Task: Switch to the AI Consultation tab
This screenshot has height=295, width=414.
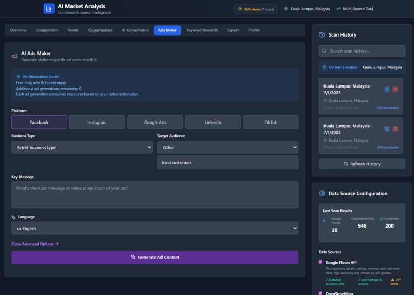Action: coord(135,30)
